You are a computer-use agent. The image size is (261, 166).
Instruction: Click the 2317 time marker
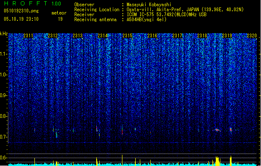point(177,36)
